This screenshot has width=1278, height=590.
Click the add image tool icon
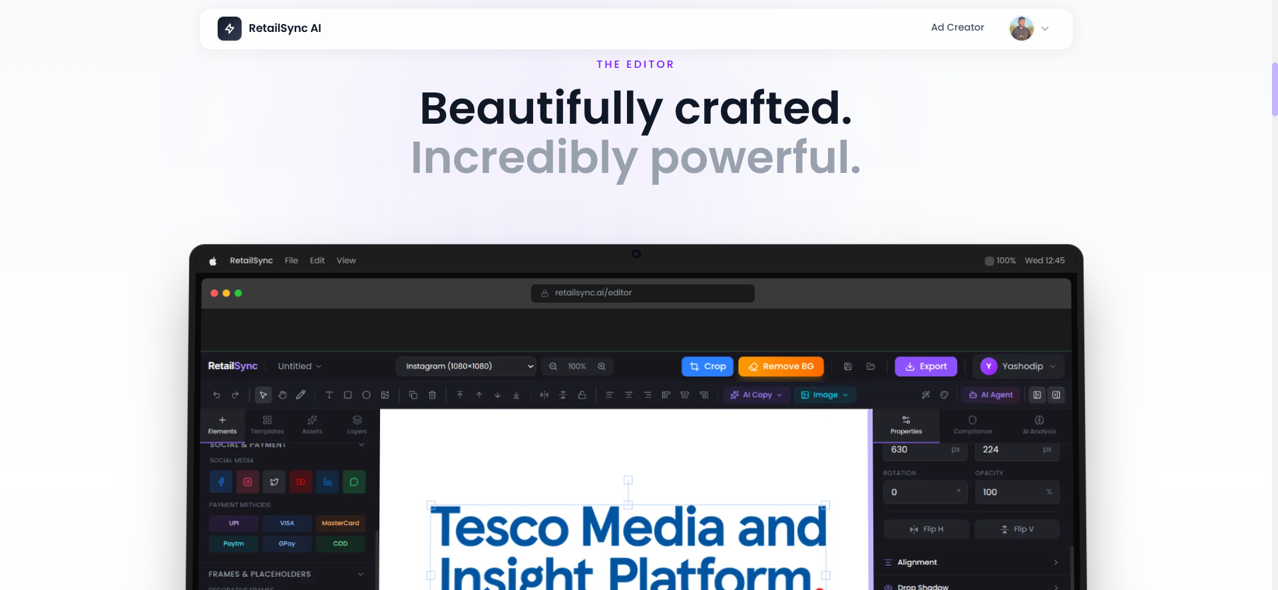(x=385, y=395)
